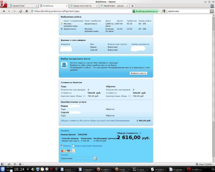The height and width of the screenshot is (172, 215).
Task: Switch to Opera AviaNova taskbar entry
Action: (x=195, y=169)
